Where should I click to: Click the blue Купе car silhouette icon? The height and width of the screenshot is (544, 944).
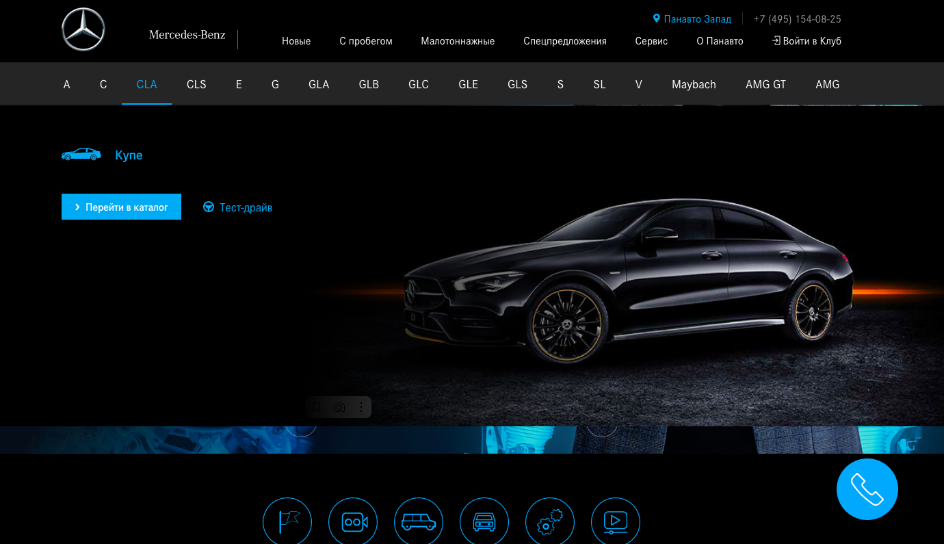pyautogui.click(x=81, y=155)
